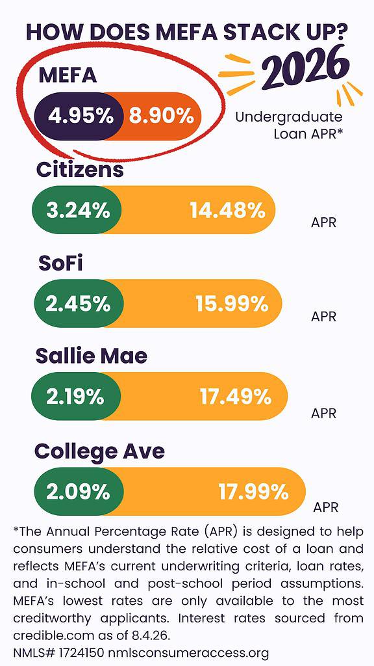Click the MEFA lender name heading
374x666 pixels.
pos(68,75)
